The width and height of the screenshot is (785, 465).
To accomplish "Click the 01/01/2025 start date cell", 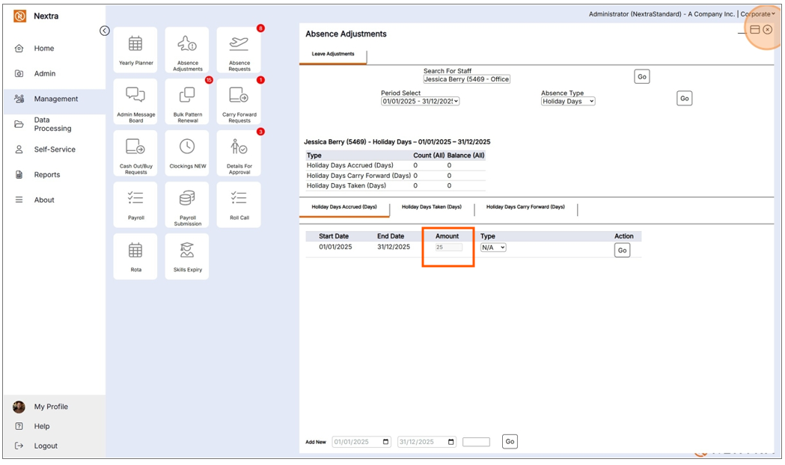I will tap(335, 247).
